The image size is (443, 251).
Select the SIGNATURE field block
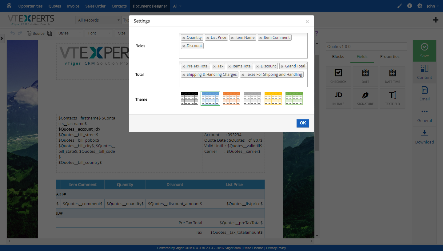click(365, 99)
